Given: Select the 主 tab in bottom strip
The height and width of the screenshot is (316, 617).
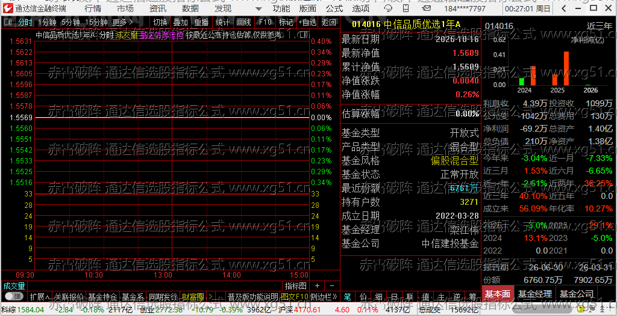Looking at the screenshot, I should (x=440, y=296).
